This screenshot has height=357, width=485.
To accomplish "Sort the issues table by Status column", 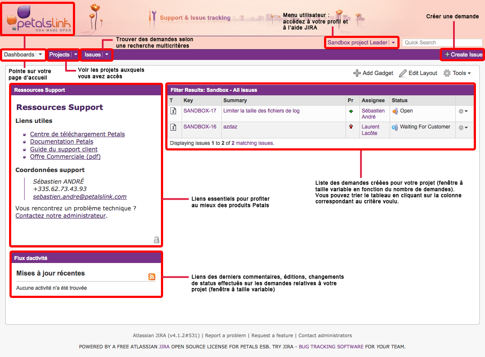I will [x=400, y=100].
